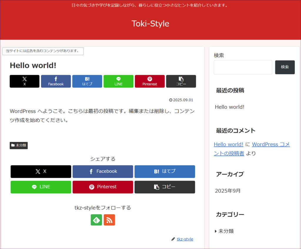Click the large コピー button
The height and width of the screenshot is (249, 301).
[165, 187]
